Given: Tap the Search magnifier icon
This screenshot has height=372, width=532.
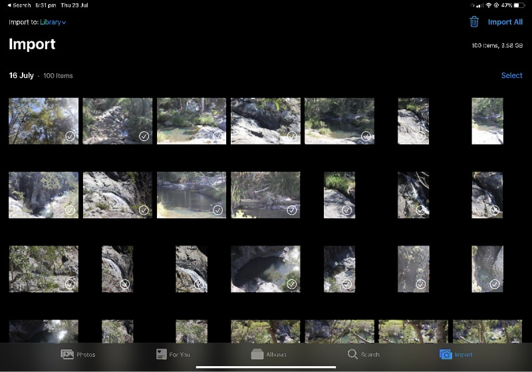Looking at the screenshot, I should click(x=352, y=354).
